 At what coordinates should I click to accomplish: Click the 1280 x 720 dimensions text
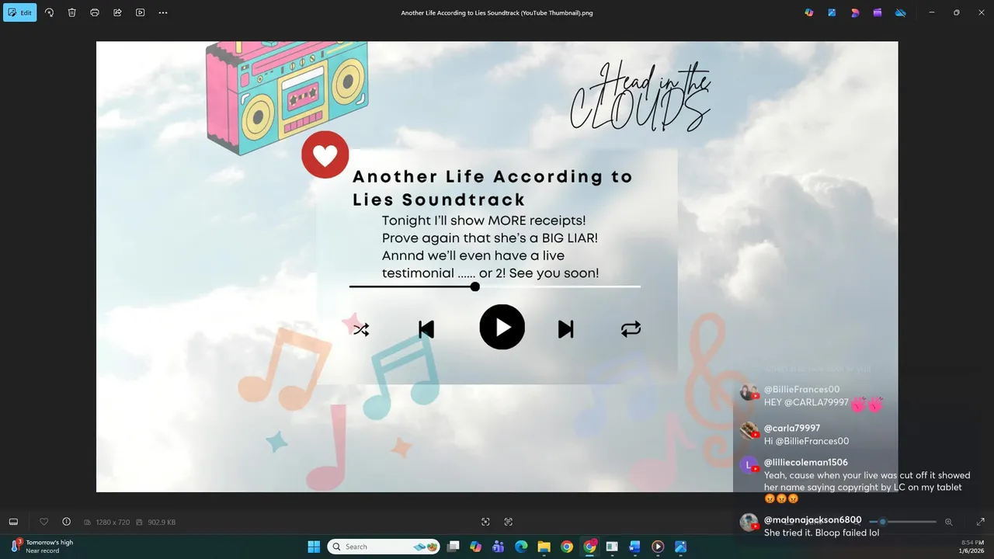click(x=113, y=523)
